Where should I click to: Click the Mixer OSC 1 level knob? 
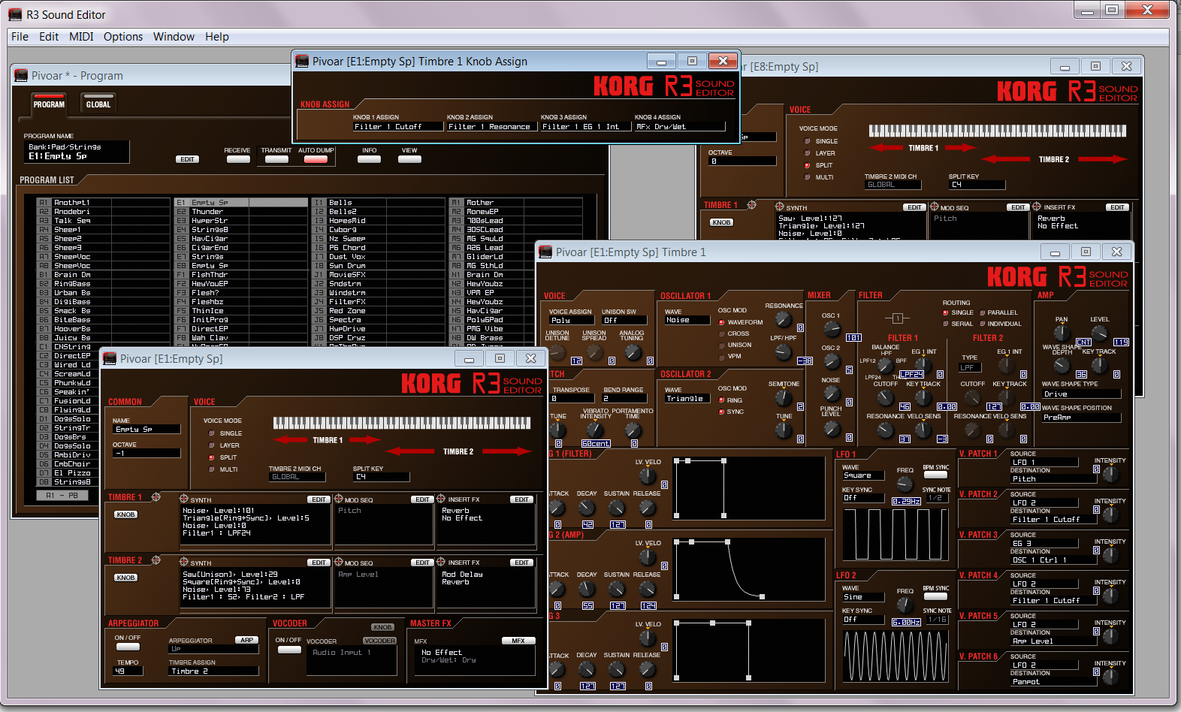point(831,329)
